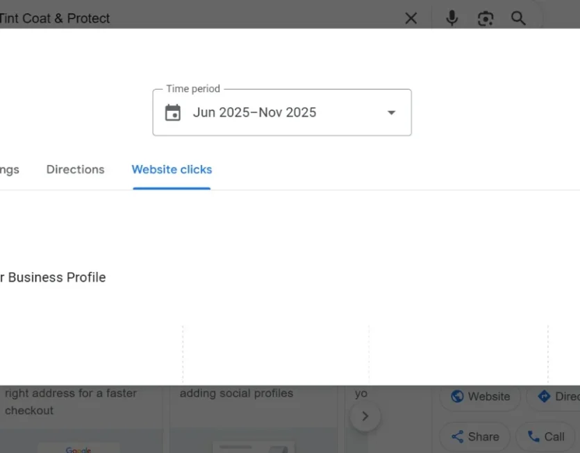The width and height of the screenshot is (580, 453).
Task: Switch to the Directions tab
Action: pyautogui.click(x=75, y=169)
